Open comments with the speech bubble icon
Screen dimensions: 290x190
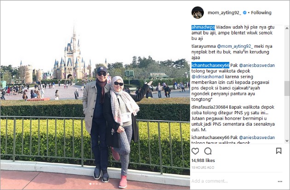point(208,151)
